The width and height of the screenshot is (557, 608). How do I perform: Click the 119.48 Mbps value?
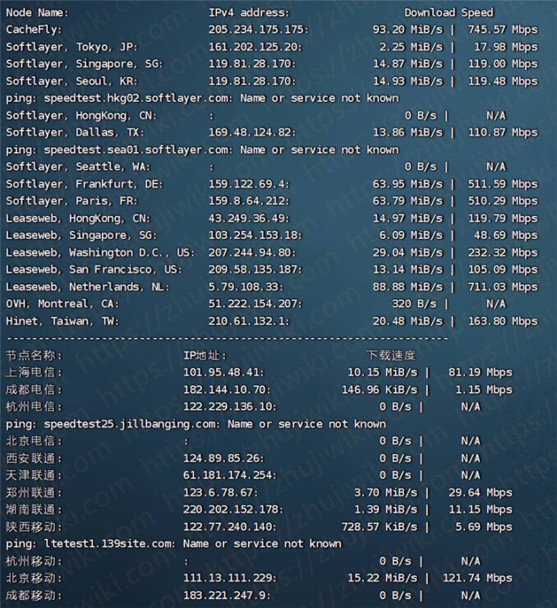503,81
